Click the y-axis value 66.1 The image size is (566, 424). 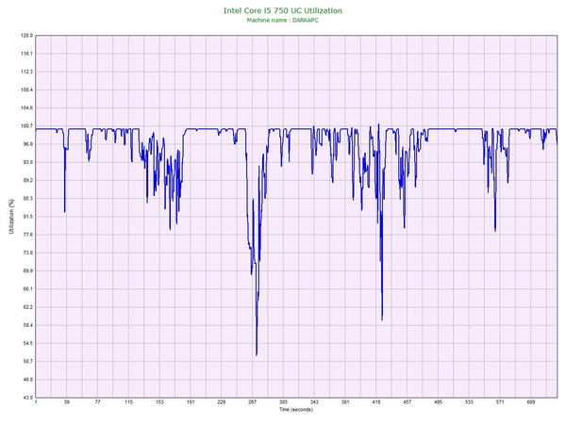[27, 289]
